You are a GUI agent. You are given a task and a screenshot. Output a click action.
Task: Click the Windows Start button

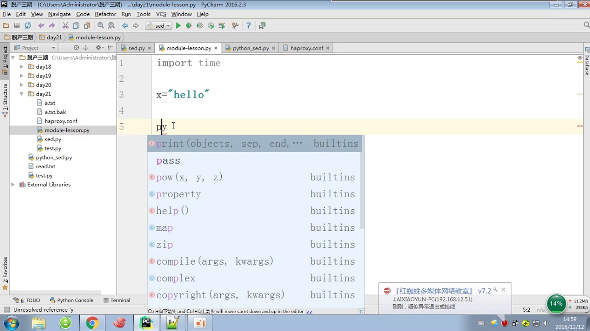pos(11,323)
